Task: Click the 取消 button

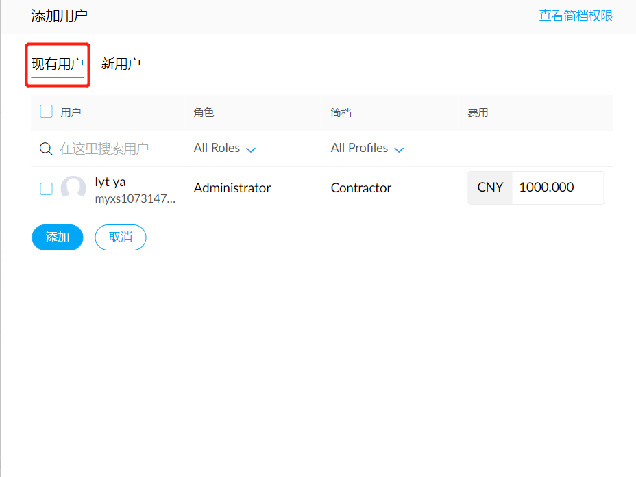Action: pos(121,237)
